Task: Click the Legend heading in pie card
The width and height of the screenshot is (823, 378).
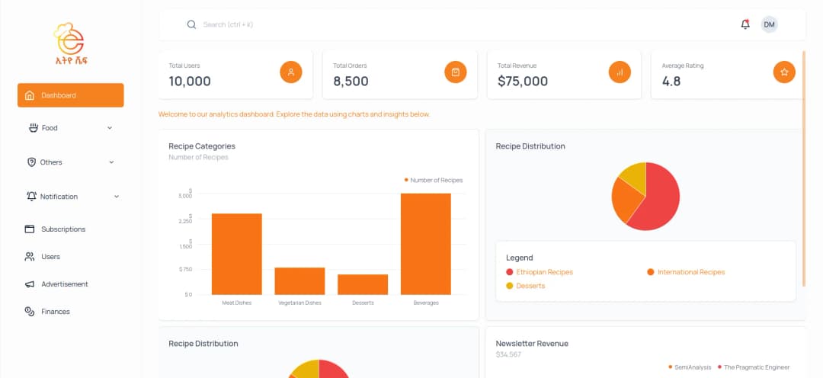Action: tap(519, 258)
